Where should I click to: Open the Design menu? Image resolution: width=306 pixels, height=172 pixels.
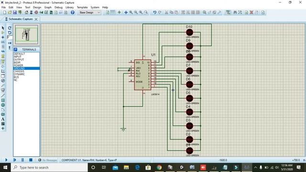pos(37,8)
